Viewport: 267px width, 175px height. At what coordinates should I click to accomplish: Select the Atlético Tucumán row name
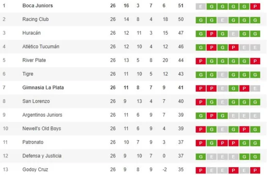click(x=41, y=47)
